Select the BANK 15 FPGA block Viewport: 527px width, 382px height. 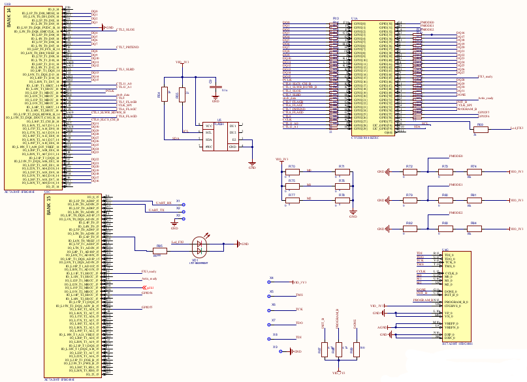tap(73, 286)
